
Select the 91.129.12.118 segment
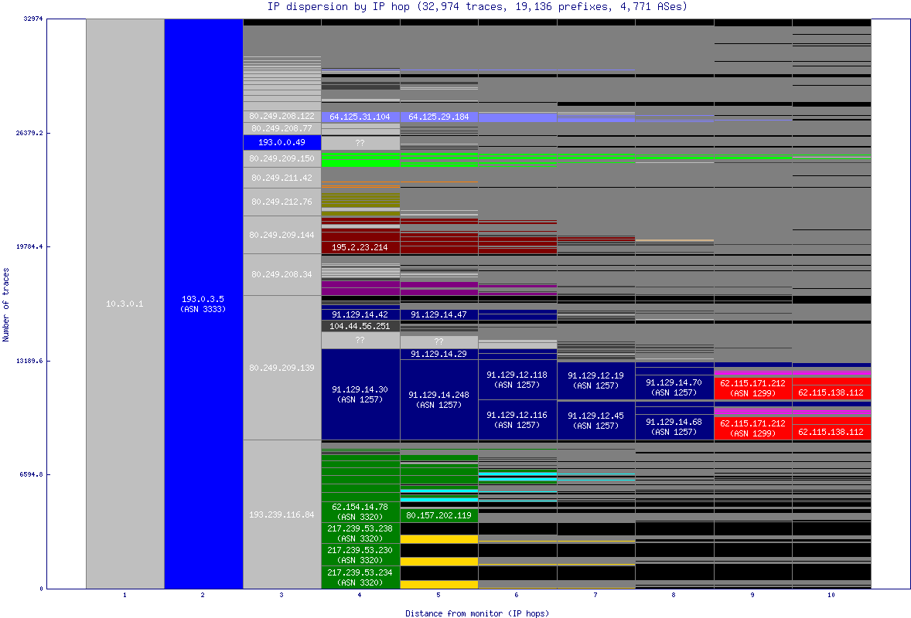(517, 380)
